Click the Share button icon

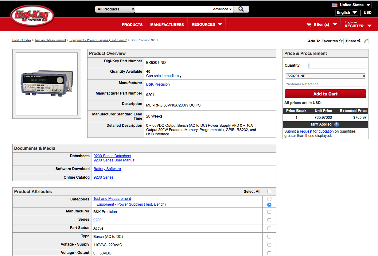click(354, 41)
